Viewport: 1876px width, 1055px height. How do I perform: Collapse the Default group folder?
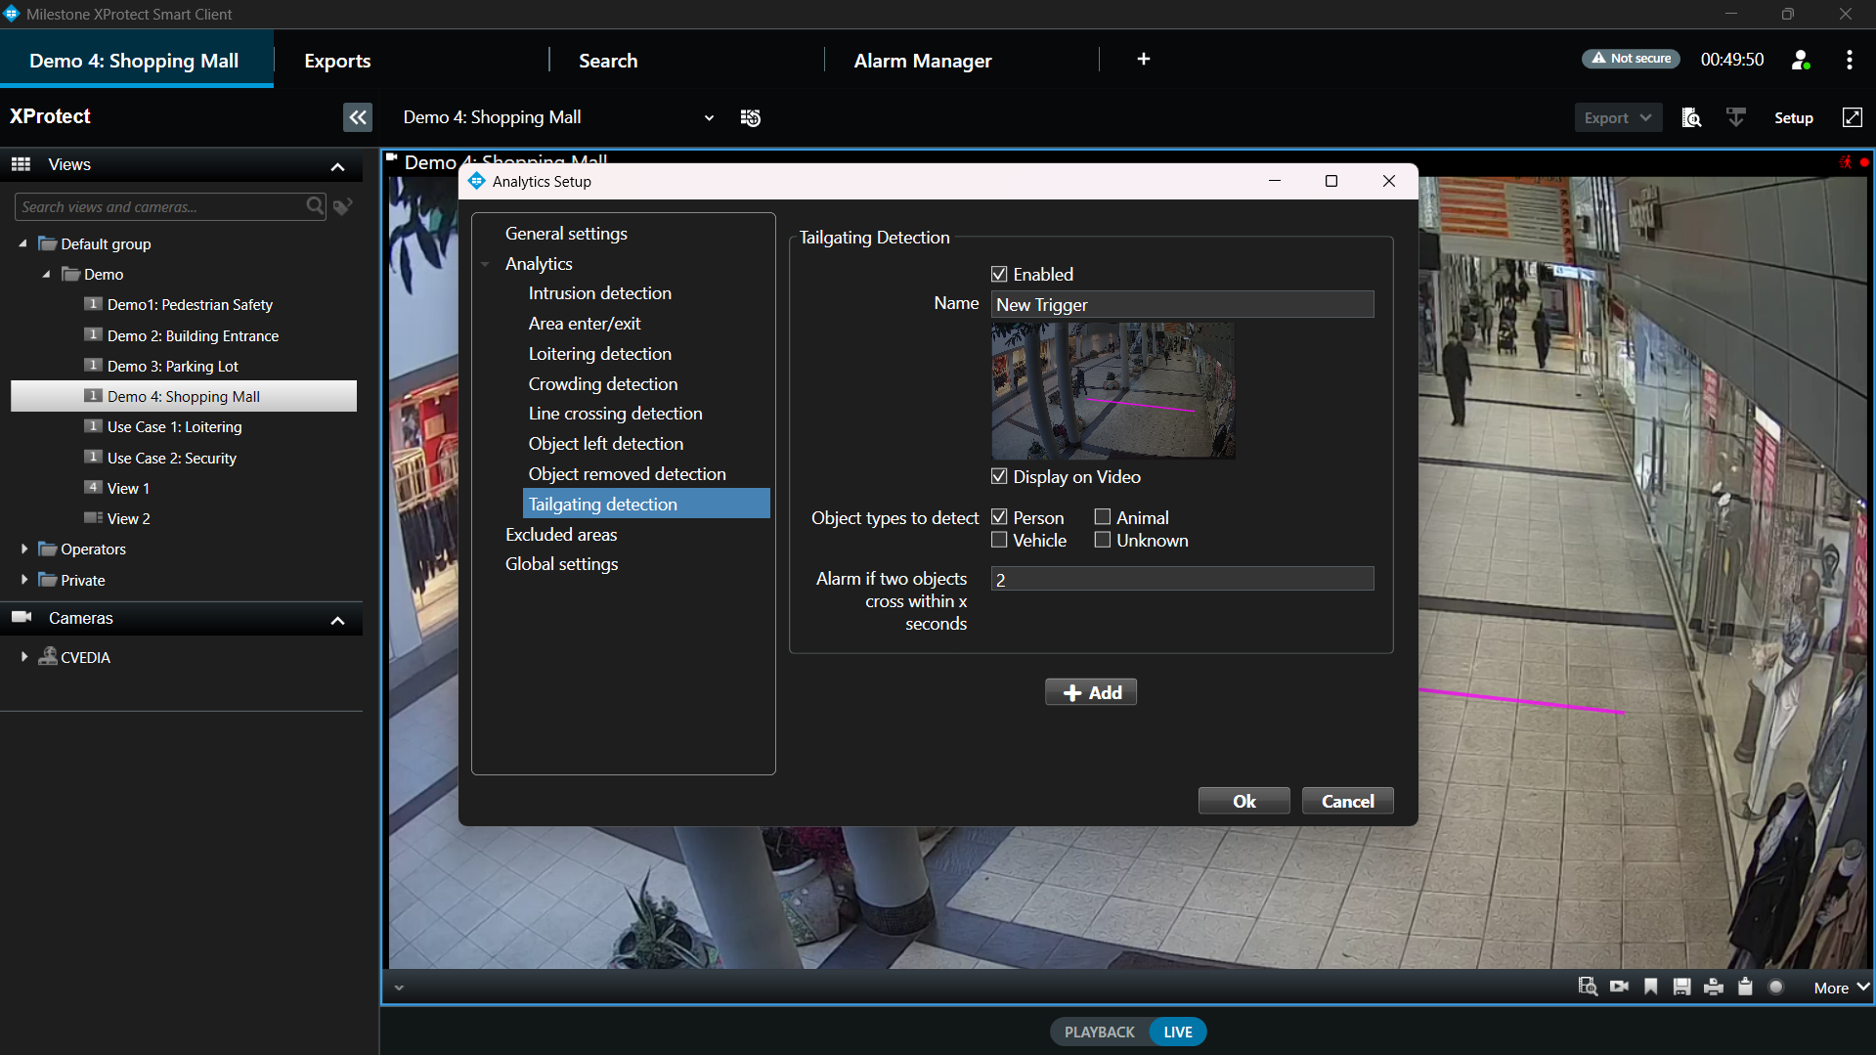tap(22, 243)
